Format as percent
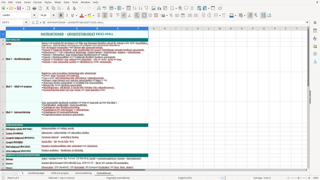The image size is (320, 180). [x=171, y=15]
